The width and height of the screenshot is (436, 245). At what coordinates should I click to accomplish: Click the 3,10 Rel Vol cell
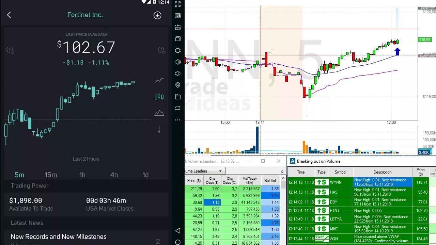click(270, 196)
